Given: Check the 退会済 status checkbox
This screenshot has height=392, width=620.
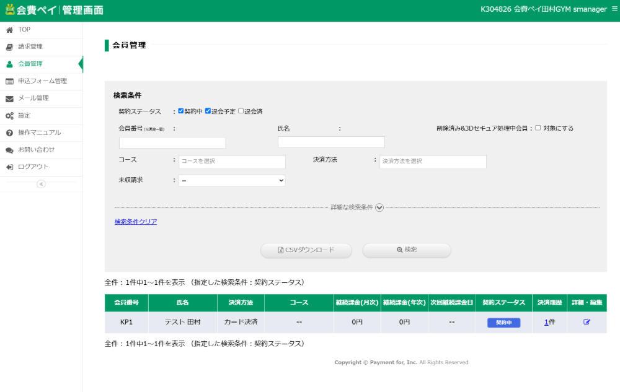Looking at the screenshot, I should click(241, 111).
